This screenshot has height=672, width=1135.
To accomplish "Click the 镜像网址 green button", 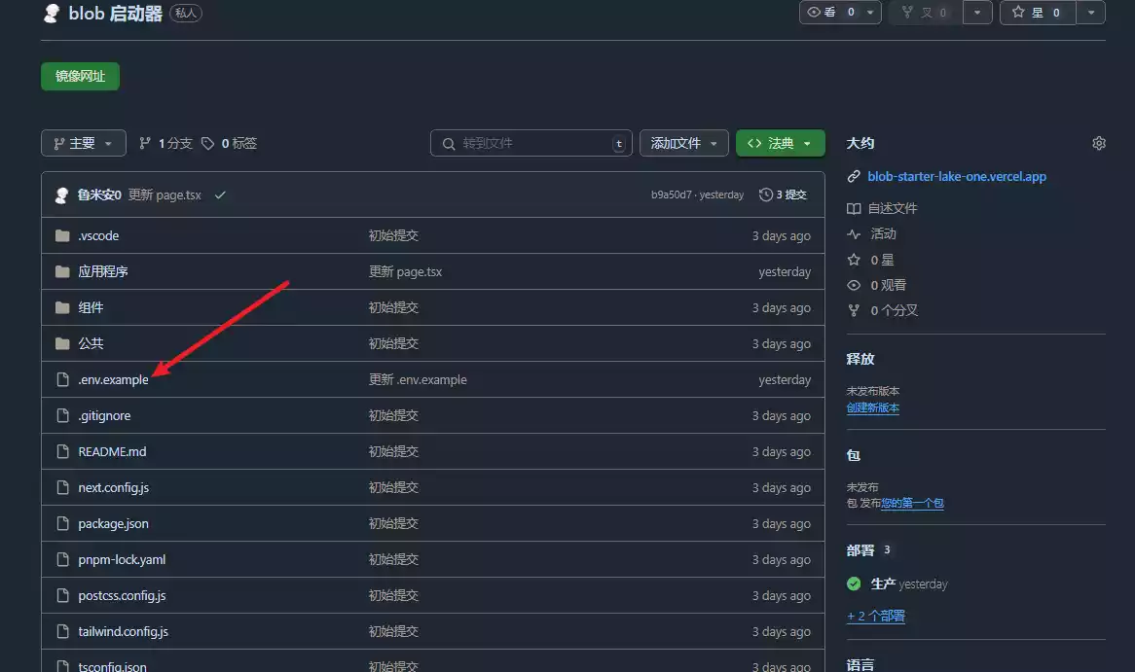I will [80, 76].
